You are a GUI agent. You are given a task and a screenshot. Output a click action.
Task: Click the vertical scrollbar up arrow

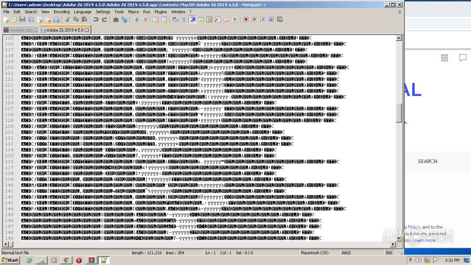point(399,38)
